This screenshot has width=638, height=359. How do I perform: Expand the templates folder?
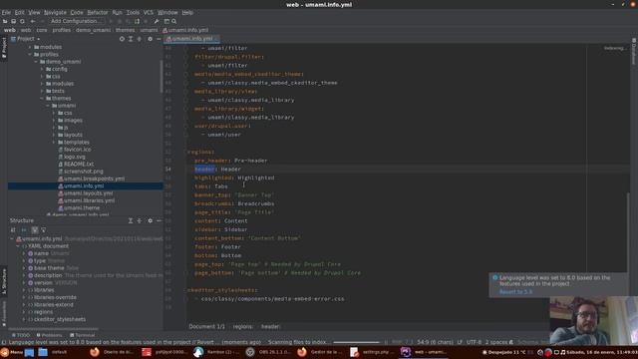53,142
